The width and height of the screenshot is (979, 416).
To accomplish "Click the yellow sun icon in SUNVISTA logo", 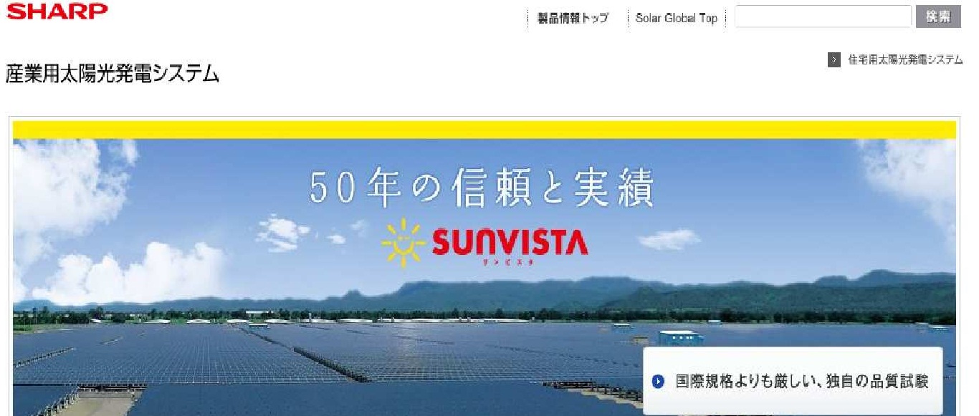I will point(403,243).
